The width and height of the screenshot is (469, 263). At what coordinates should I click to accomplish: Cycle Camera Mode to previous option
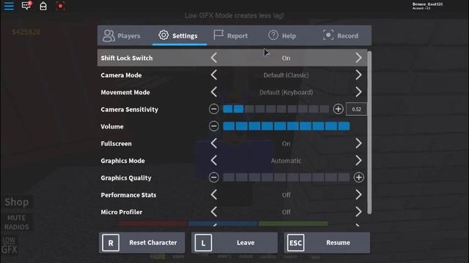(214, 75)
